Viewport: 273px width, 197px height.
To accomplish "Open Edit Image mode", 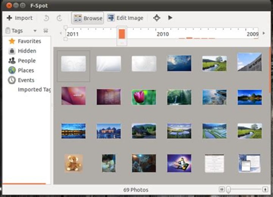I will click(125, 18).
